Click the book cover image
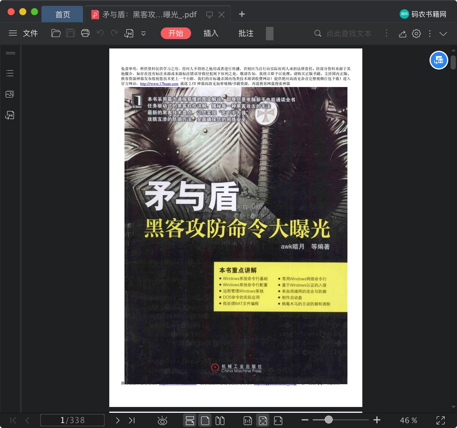457x428 pixels. 236,235
